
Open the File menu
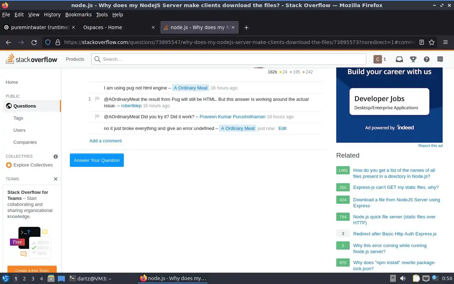tap(6, 15)
